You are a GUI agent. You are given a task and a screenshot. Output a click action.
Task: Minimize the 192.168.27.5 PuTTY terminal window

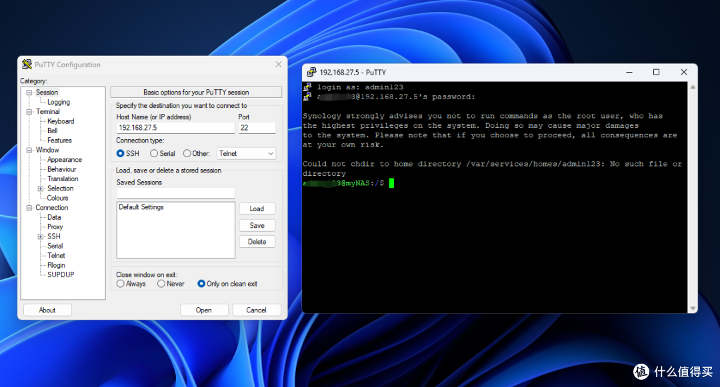[629, 72]
